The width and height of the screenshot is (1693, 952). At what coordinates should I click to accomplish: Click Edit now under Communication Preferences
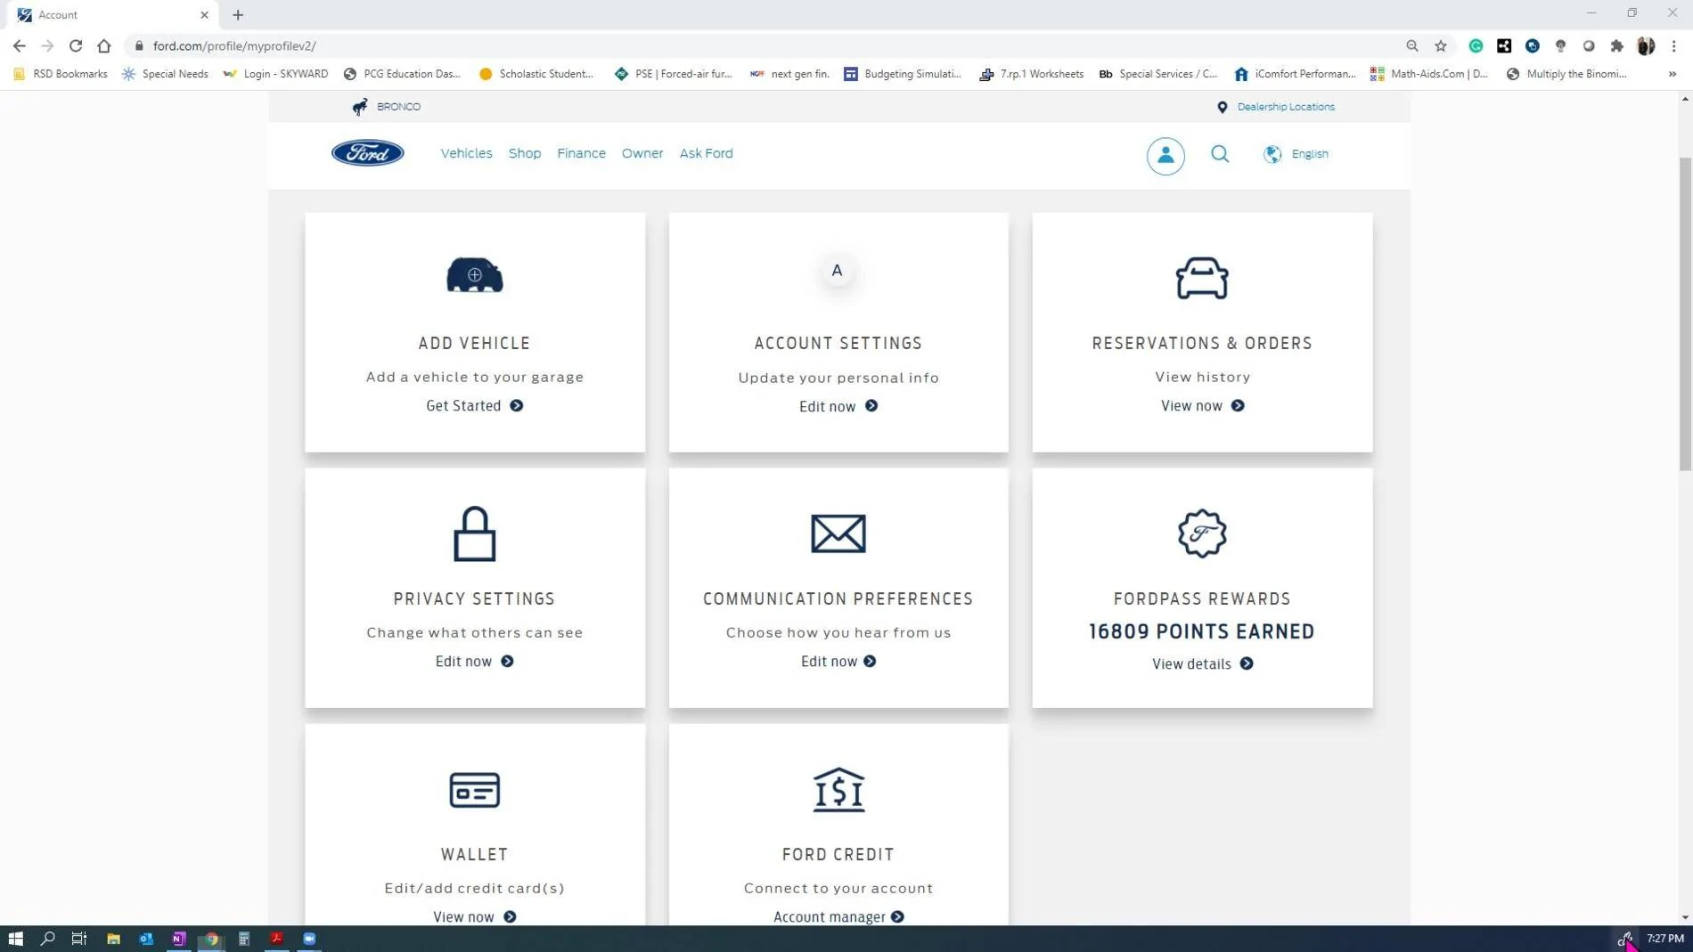pos(838,661)
